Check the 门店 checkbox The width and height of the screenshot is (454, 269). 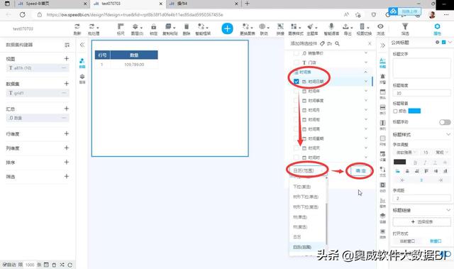click(x=297, y=62)
